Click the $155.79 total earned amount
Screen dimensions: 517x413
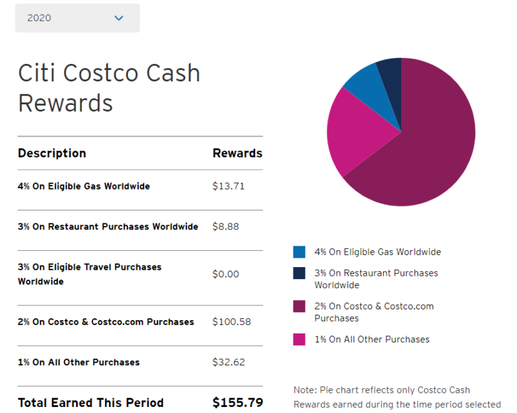[x=237, y=403]
